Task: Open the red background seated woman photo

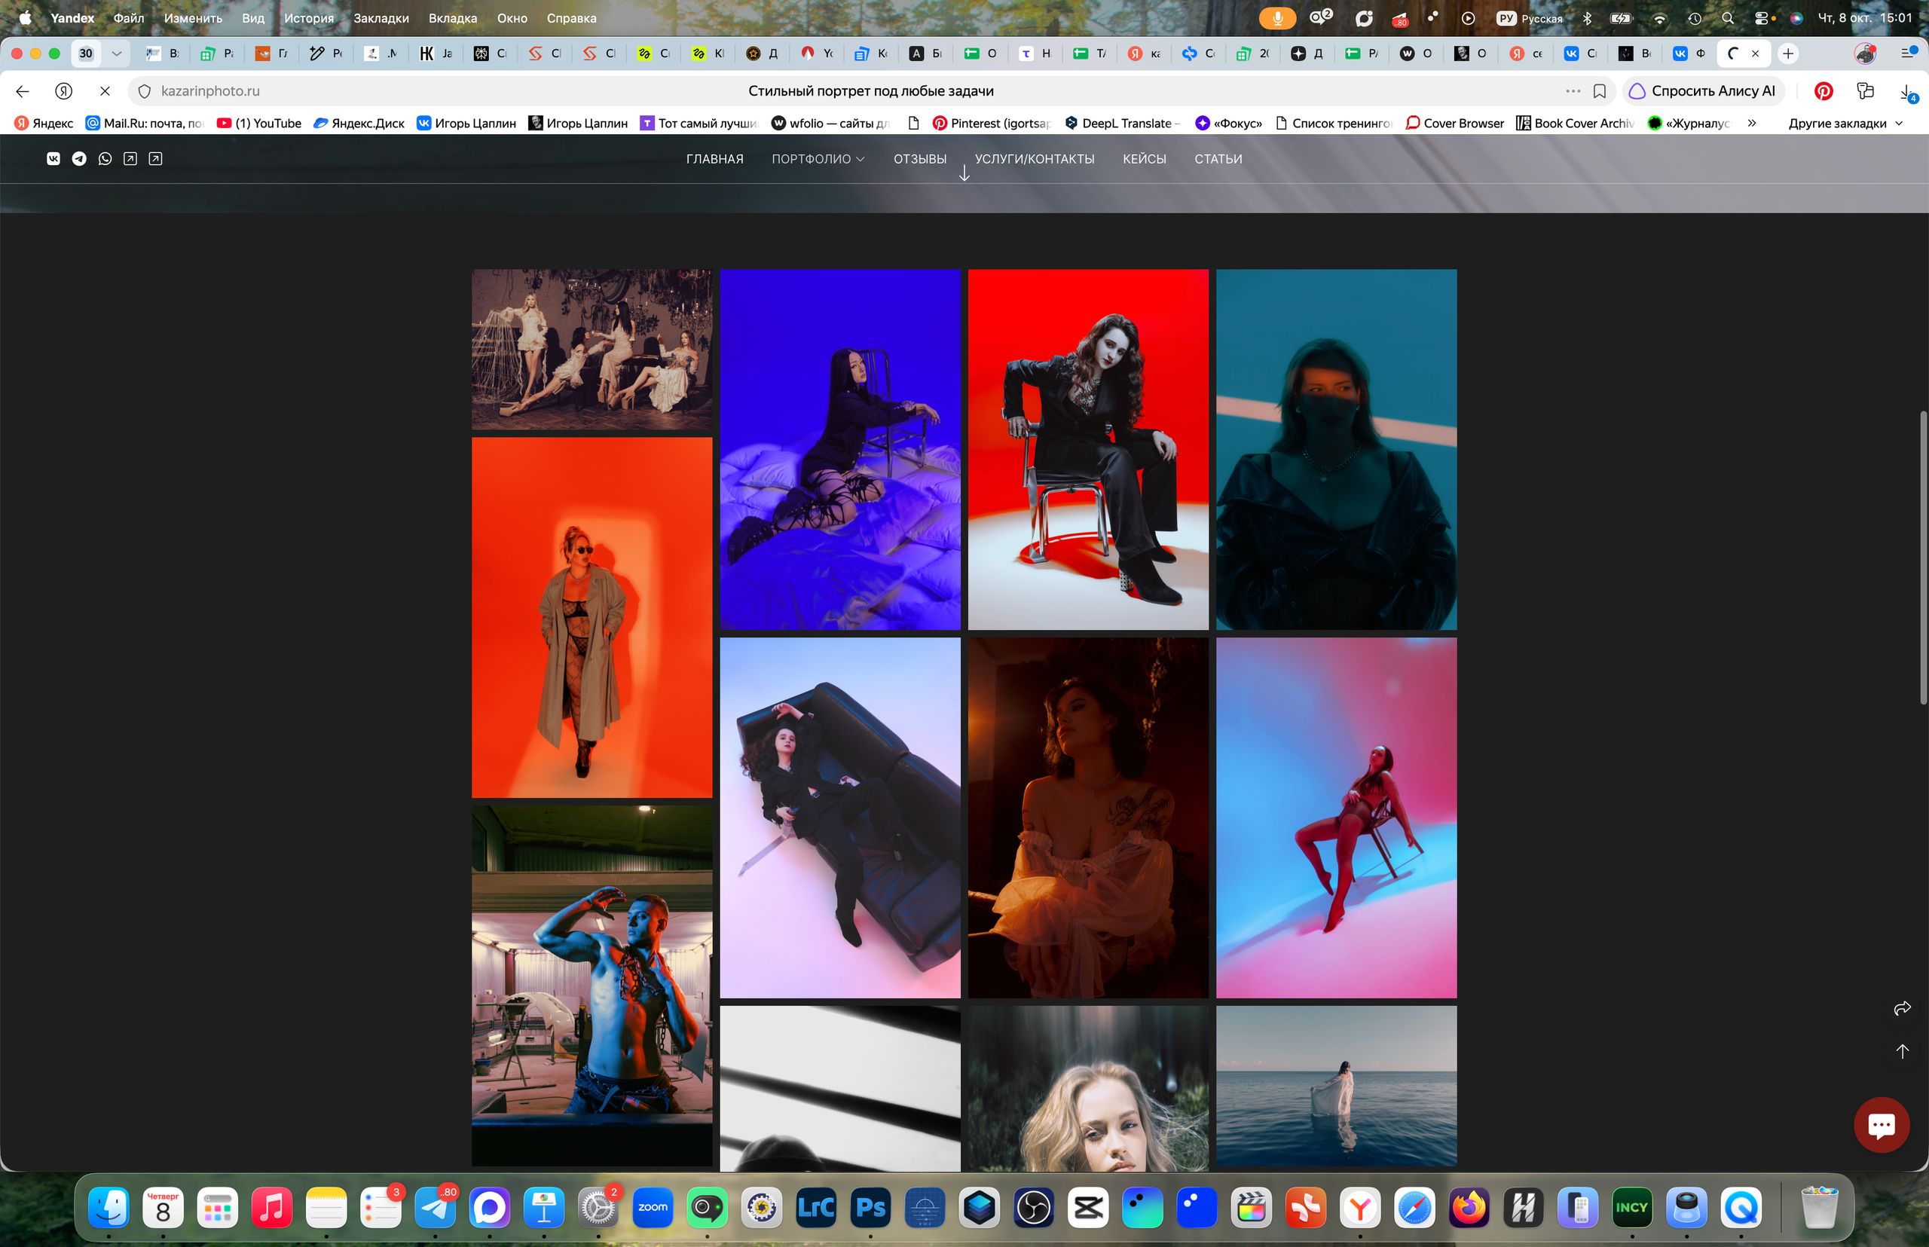Action: tap(1087, 449)
